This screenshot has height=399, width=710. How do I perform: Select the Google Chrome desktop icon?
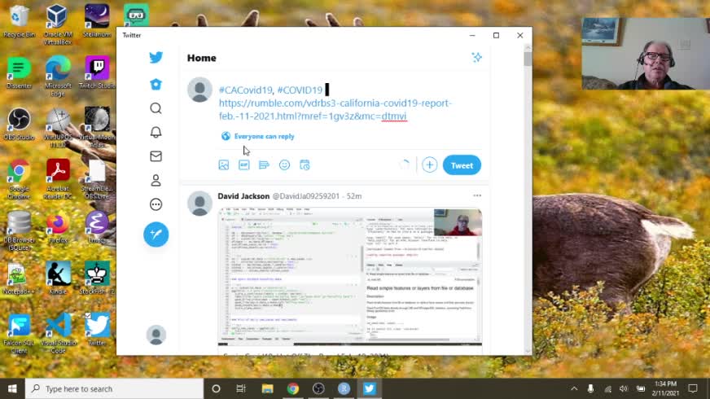coord(19,179)
